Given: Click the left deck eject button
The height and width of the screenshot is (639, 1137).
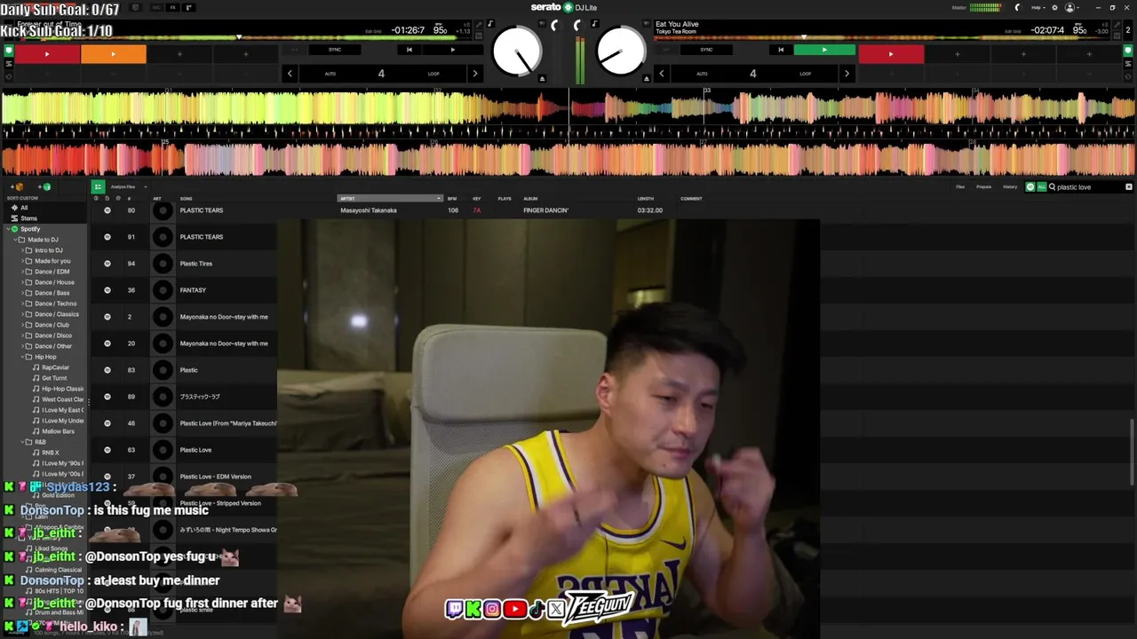Looking at the screenshot, I should [542, 78].
